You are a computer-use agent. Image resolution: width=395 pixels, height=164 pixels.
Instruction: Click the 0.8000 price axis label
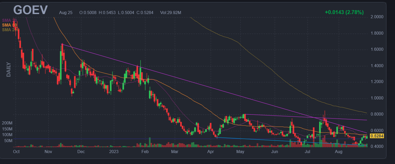(x=377, y=114)
